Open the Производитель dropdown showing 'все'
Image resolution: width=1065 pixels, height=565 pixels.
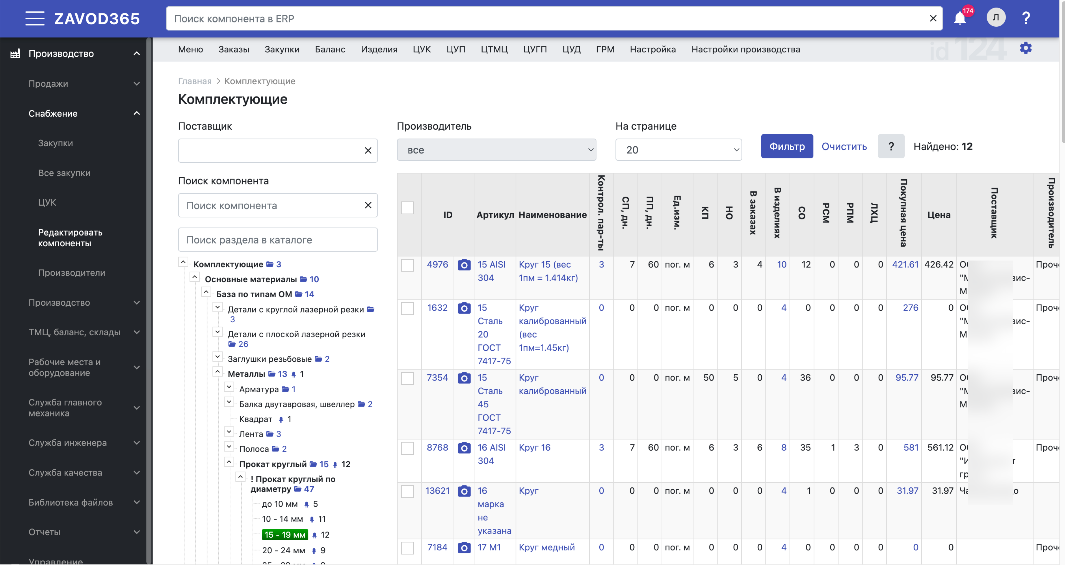[x=496, y=150]
